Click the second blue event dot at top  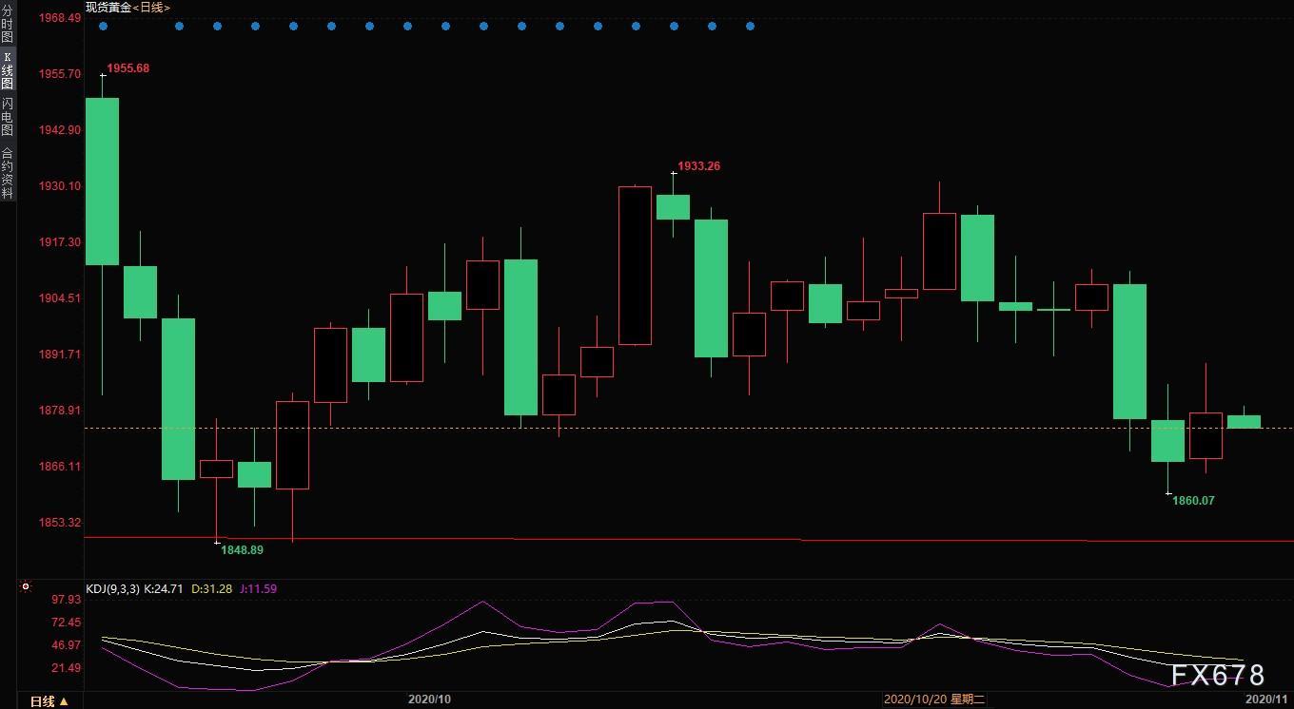point(179,27)
